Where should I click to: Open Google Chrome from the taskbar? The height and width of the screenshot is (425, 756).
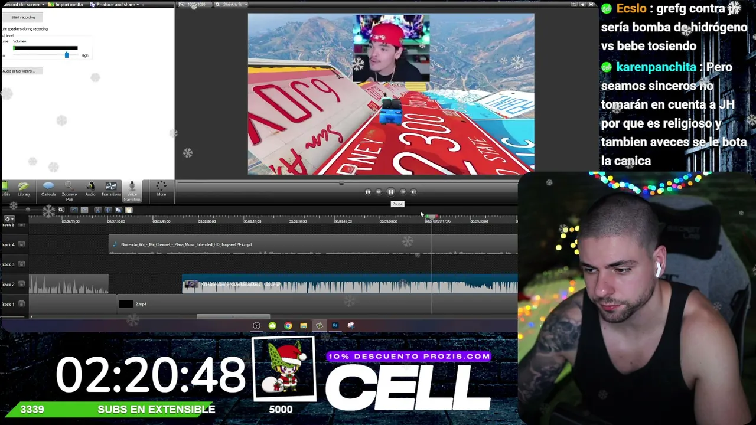[288, 326]
